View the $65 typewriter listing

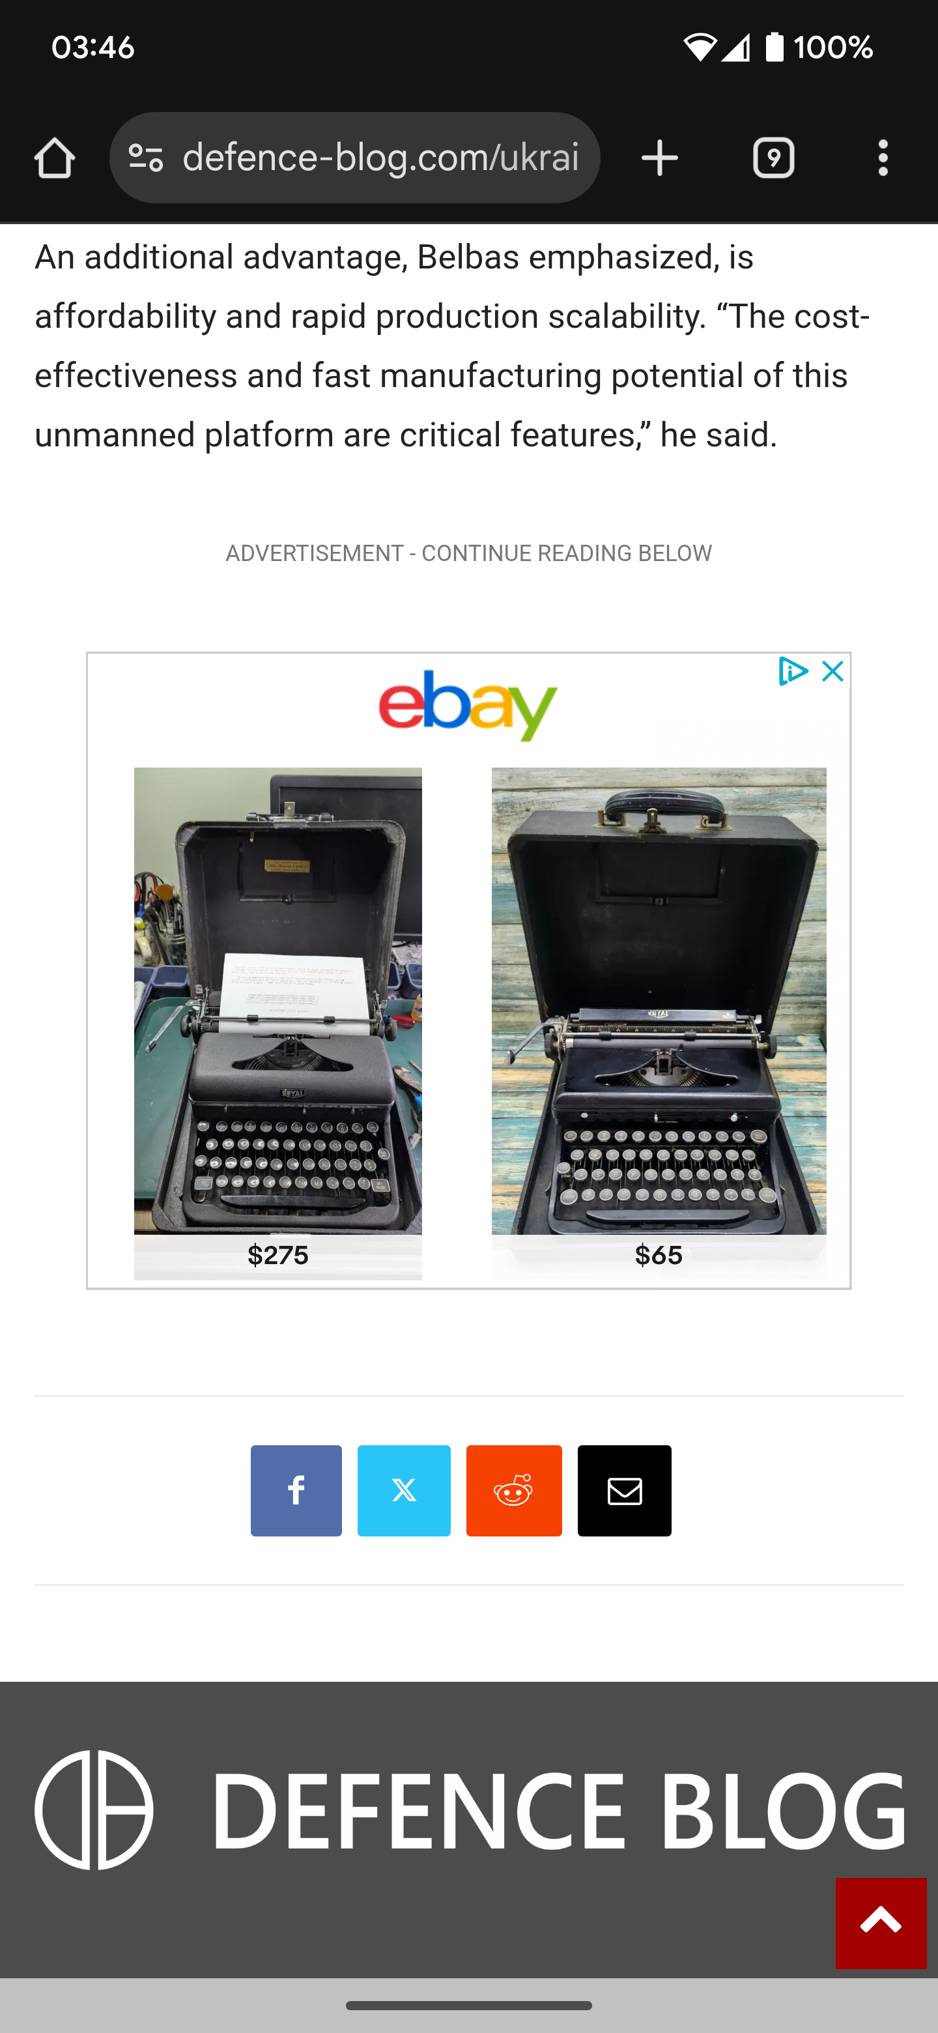pyautogui.click(x=659, y=1000)
